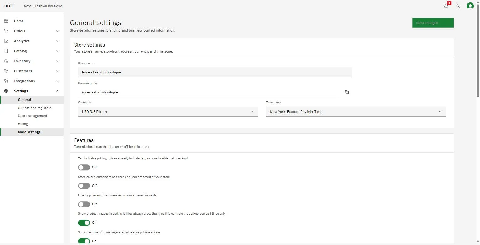The width and height of the screenshot is (480, 245).
Task: Expand the Inventory menu chevron
Action: (58, 61)
